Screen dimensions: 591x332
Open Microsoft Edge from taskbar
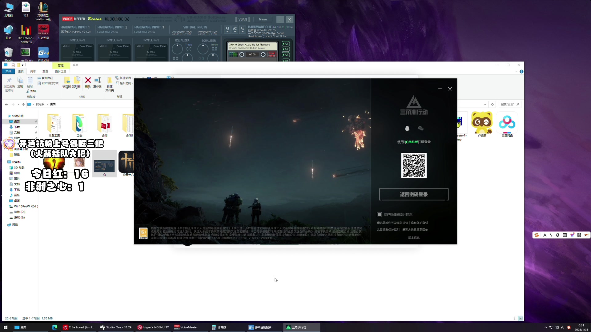click(x=54, y=327)
